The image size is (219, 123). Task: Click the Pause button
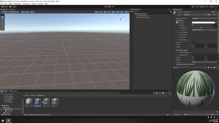[x=109, y=6]
